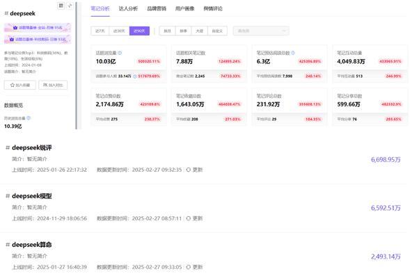Open the deepseek模型 topic
Screen dimensions: 410x278
tap(31, 196)
